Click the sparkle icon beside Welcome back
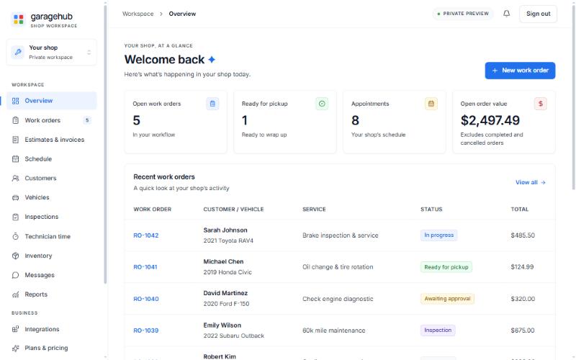Viewport: 576px width, 360px height. (212, 60)
